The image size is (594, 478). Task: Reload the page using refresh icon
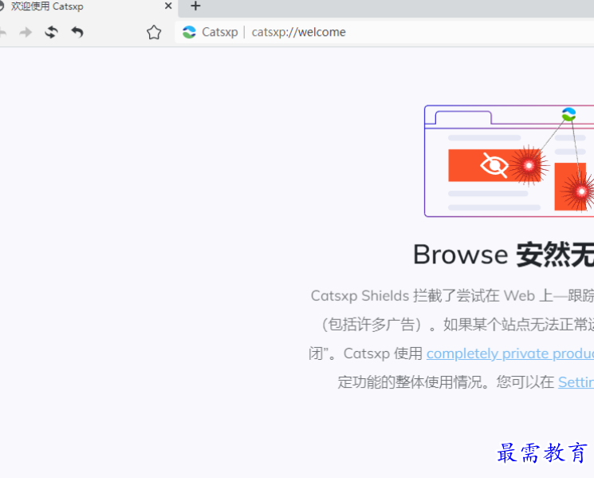click(x=51, y=32)
